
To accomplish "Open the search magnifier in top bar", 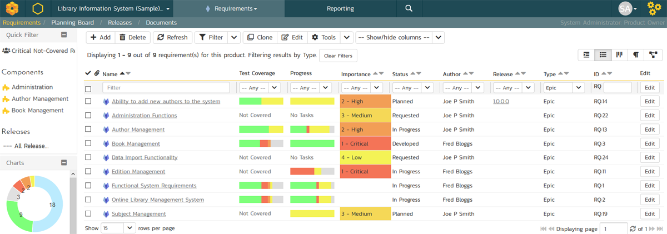I will click(409, 9).
